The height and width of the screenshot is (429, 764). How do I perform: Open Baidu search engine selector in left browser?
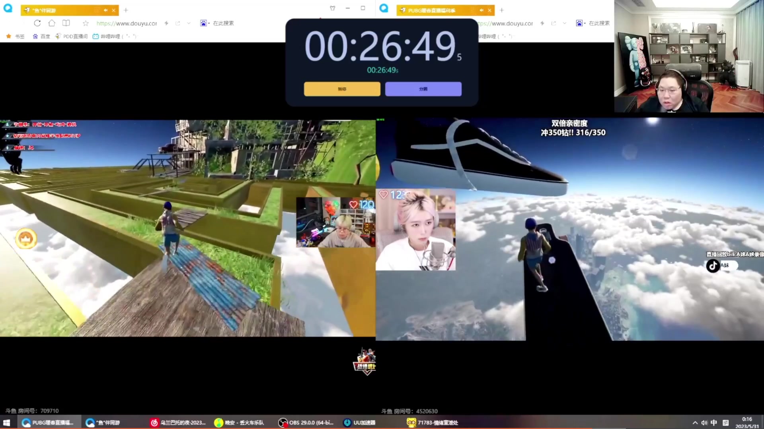pyautogui.click(x=205, y=23)
